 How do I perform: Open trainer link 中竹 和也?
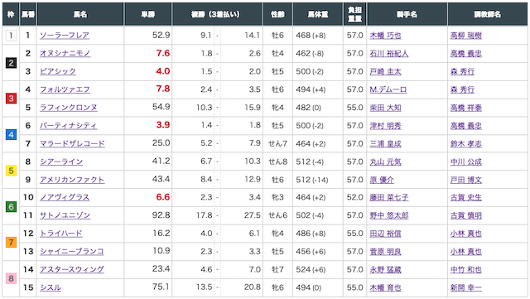466,269
